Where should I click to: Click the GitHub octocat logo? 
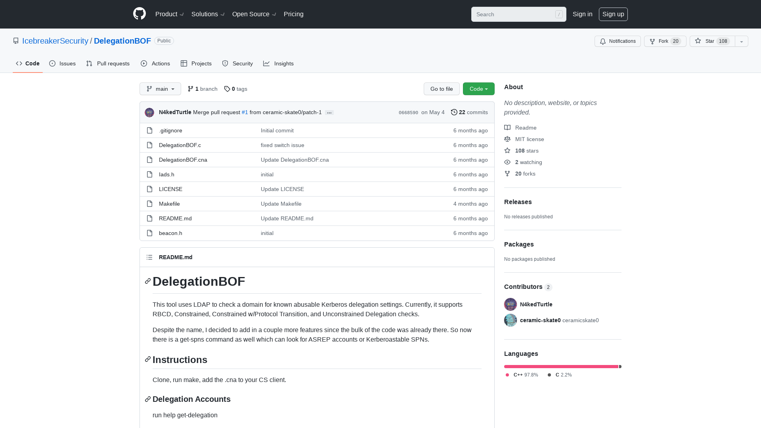point(140,14)
